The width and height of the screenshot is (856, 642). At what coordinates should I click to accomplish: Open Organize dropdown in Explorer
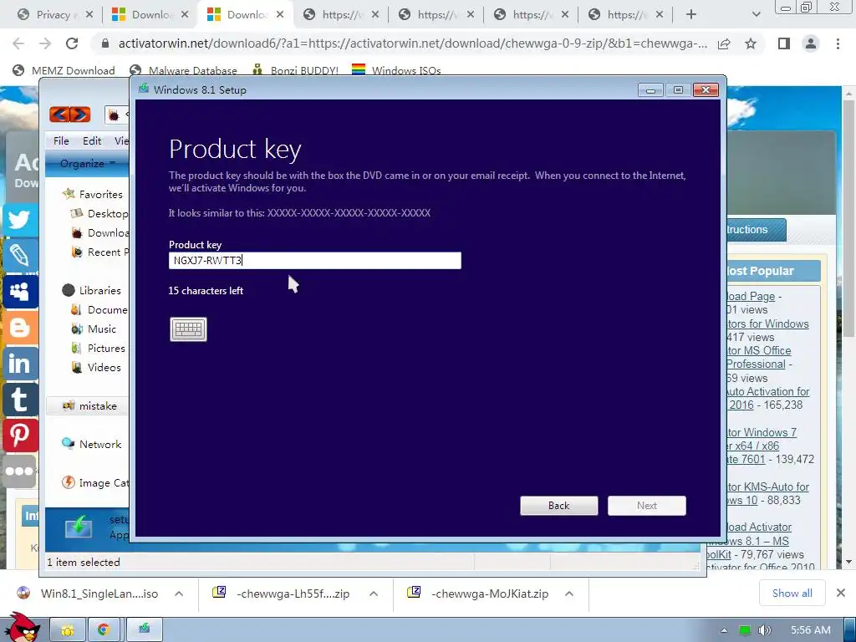[x=87, y=163]
